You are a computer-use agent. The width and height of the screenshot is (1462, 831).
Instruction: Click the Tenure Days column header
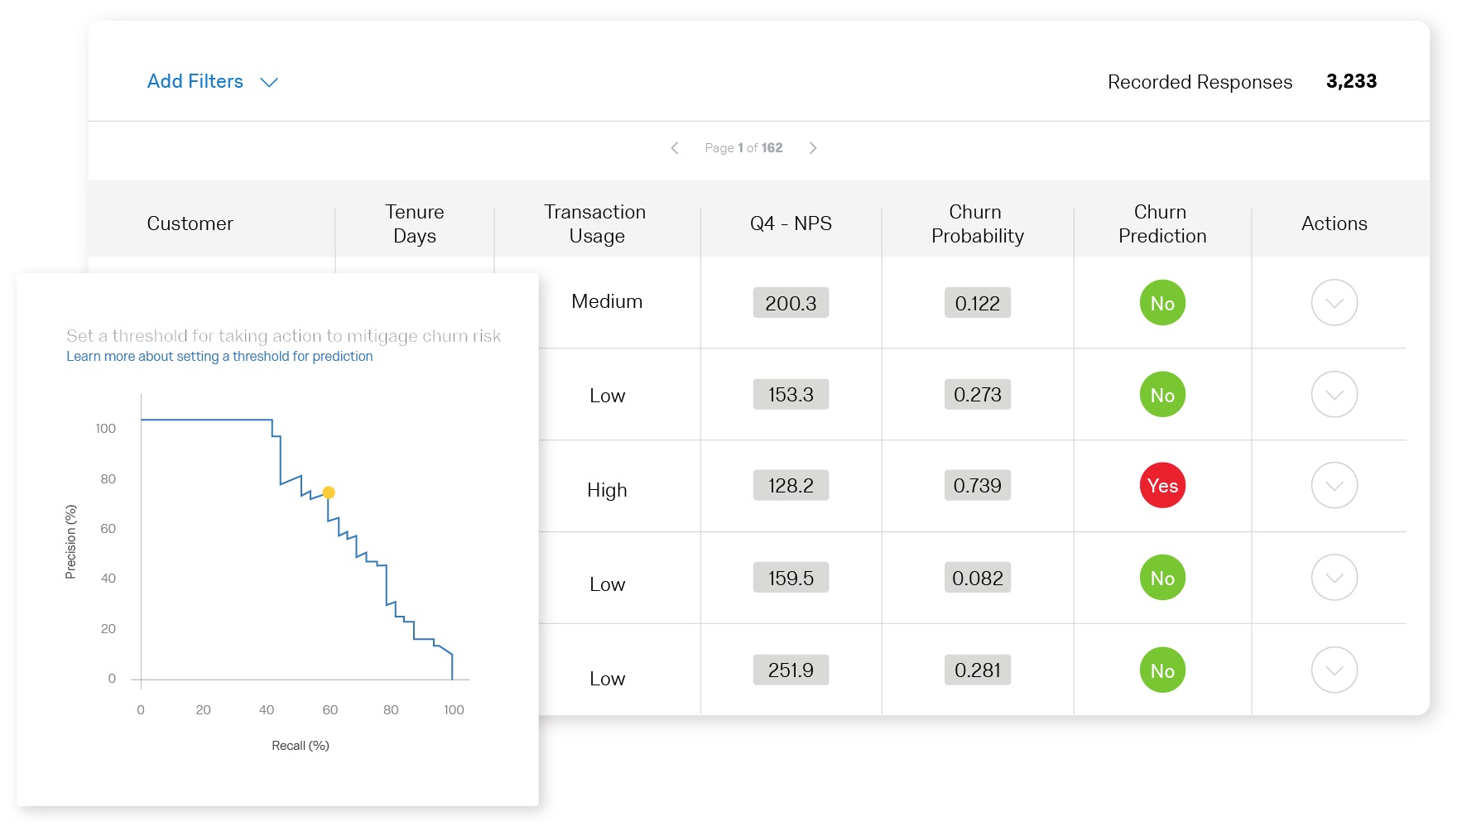pyautogui.click(x=414, y=223)
